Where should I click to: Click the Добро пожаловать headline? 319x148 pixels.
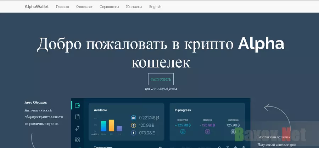click(161, 53)
